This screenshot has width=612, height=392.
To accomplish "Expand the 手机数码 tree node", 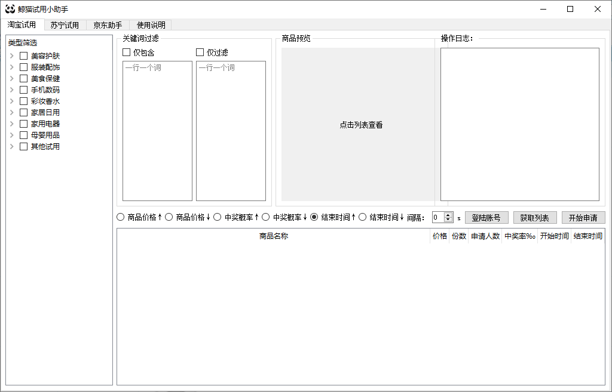I will pos(12,89).
